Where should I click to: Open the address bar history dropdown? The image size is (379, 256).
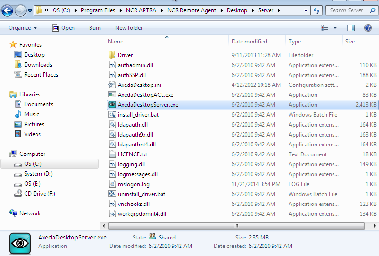click(x=306, y=10)
